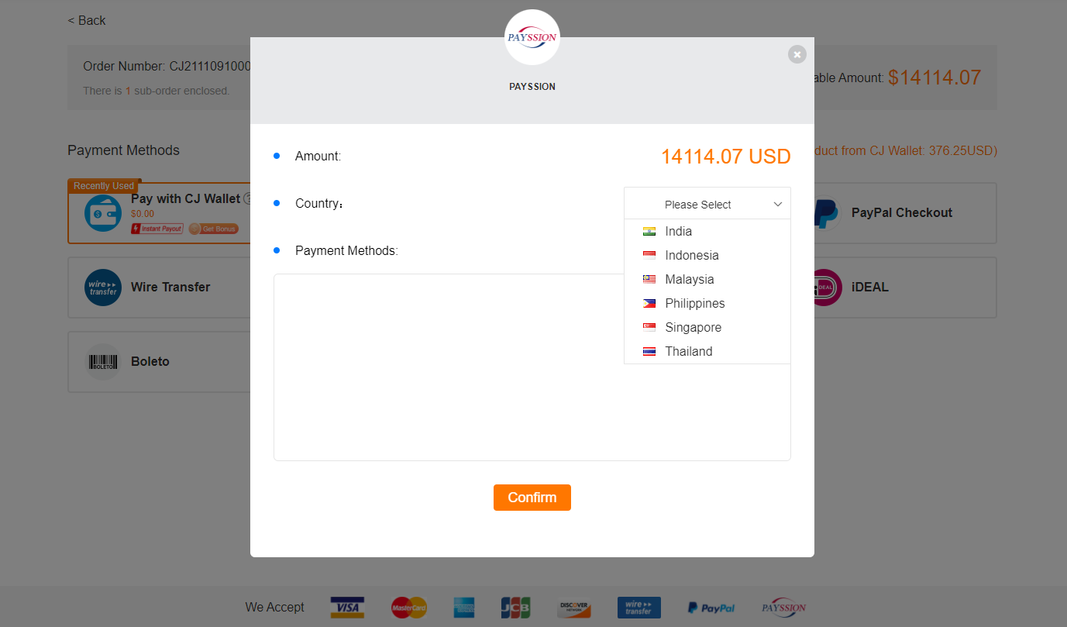Click the Get Bonus badge
Screen dimensions: 1067x627
tap(214, 229)
